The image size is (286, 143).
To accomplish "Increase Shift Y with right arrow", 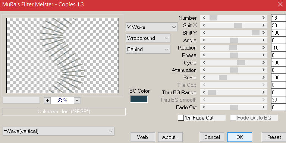I will click(x=264, y=33).
